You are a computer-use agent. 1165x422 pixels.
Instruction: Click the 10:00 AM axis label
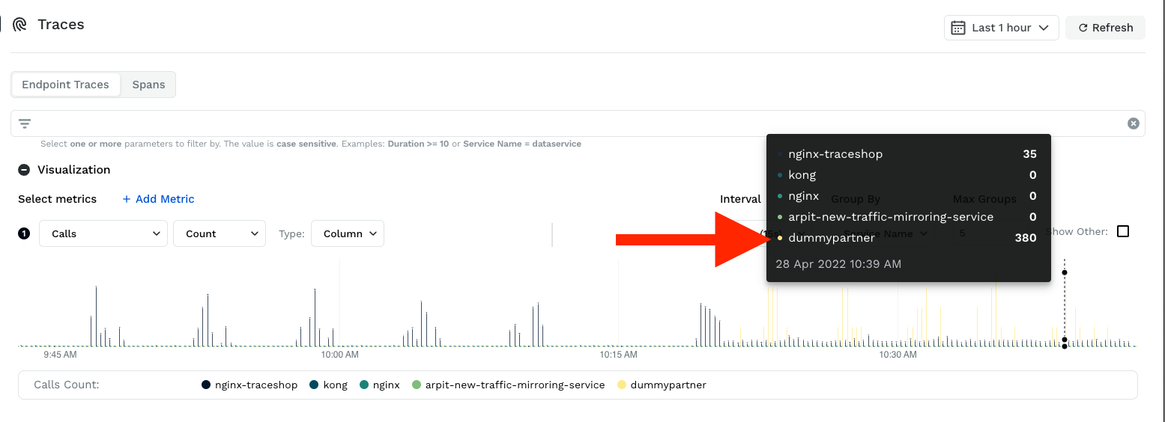(339, 355)
